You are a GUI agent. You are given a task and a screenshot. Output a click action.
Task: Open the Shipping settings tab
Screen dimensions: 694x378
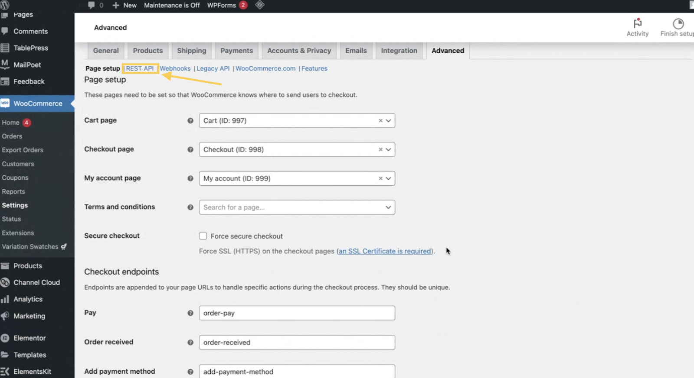(x=191, y=51)
